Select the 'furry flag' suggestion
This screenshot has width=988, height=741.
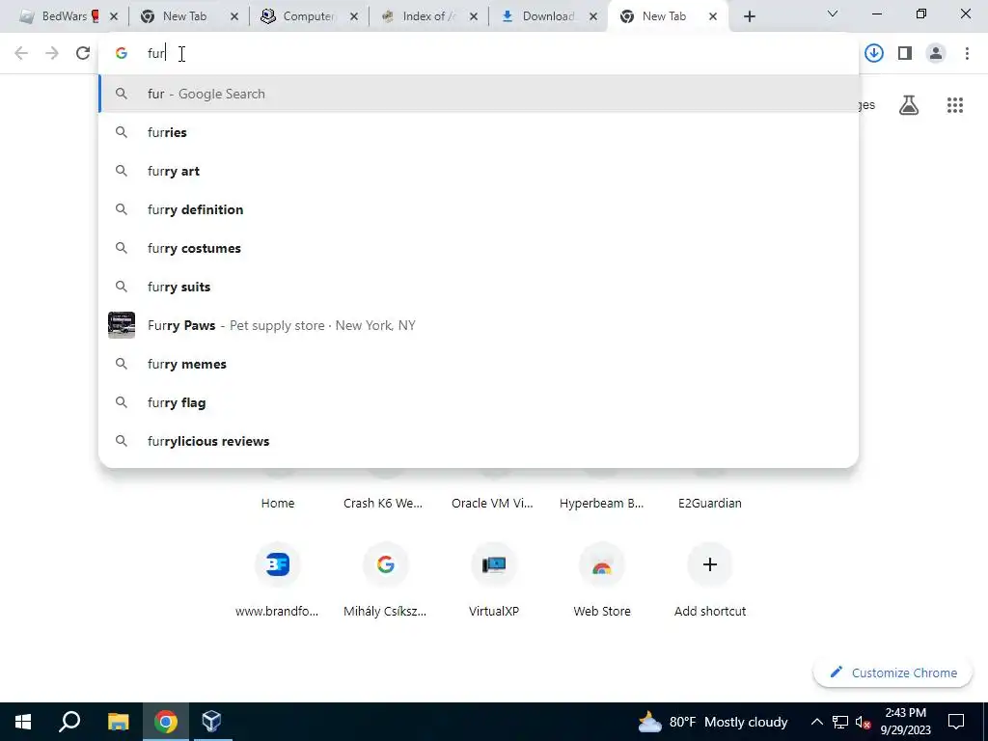tap(479, 402)
